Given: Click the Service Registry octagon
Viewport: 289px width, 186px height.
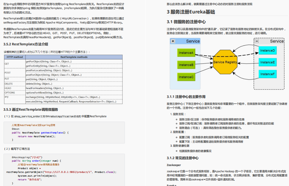Looking at the screenshot, I should pyautogui.click(x=225, y=62).
